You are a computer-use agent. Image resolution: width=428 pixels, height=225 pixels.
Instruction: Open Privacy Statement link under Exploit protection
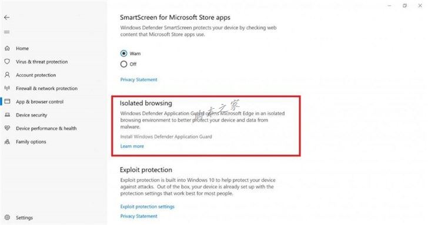pyautogui.click(x=139, y=216)
